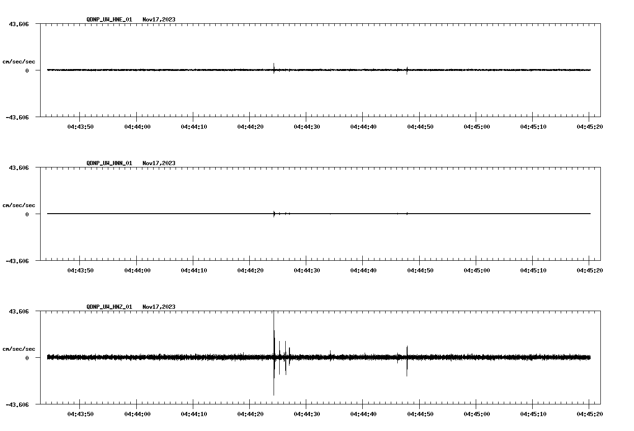Click the Nov17,2023 date in the HNN title
The height and width of the screenshot is (431, 634).
click(159, 163)
